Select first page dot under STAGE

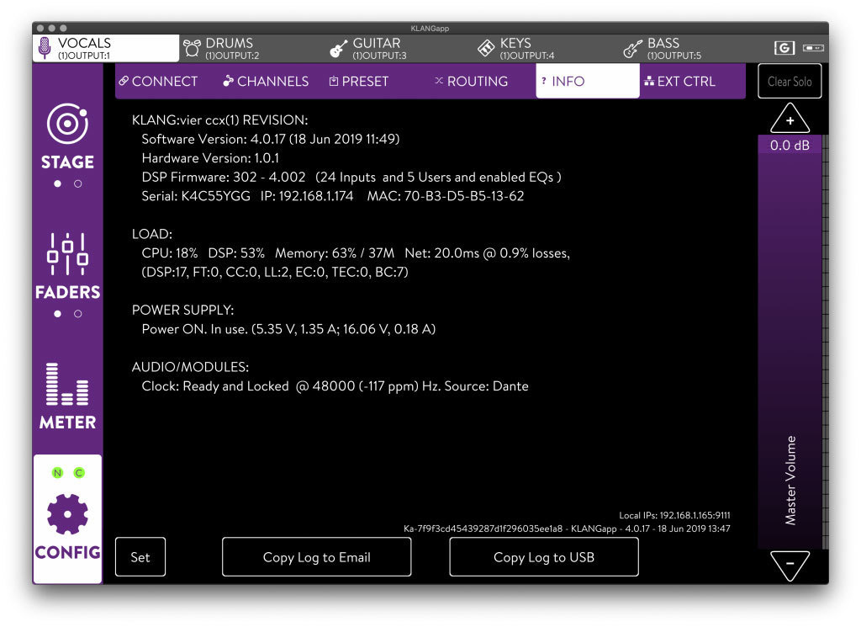point(58,184)
